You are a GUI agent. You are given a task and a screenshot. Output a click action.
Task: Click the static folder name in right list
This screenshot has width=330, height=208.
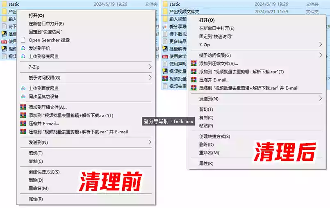coord(175,4)
